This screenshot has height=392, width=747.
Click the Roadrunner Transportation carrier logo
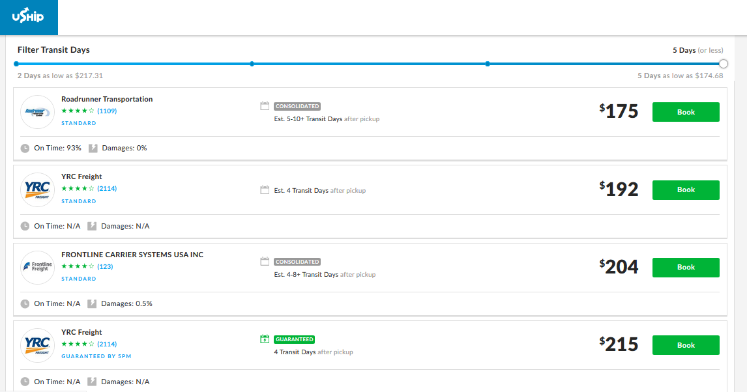[37, 112]
